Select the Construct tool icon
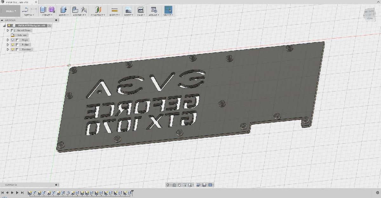The height and width of the screenshot is (198, 381). (98, 10)
